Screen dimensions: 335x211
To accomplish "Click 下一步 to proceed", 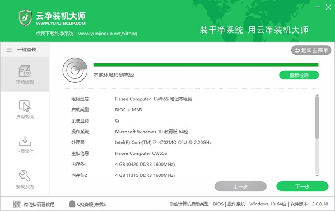I will [x=303, y=186].
